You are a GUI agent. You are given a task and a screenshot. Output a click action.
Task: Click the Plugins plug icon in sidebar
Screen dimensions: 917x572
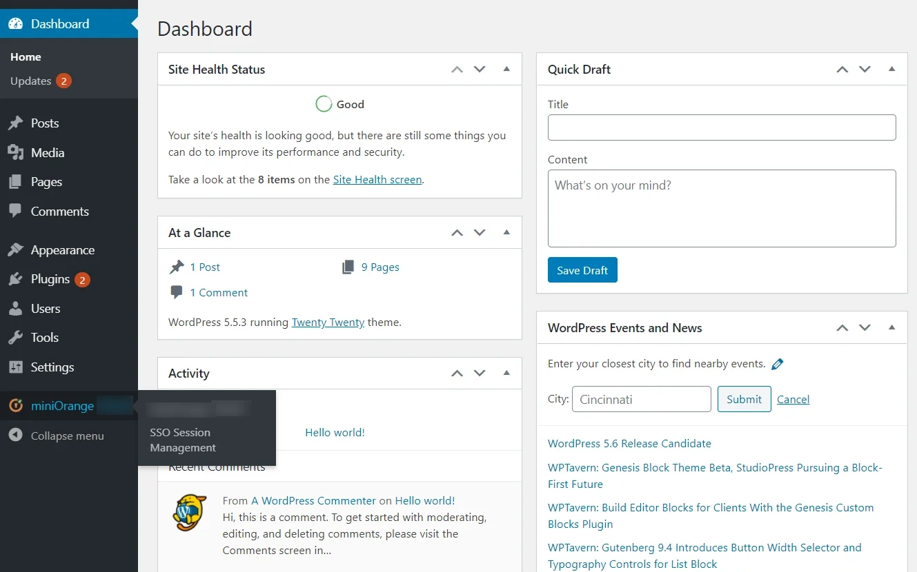(15, 279)
